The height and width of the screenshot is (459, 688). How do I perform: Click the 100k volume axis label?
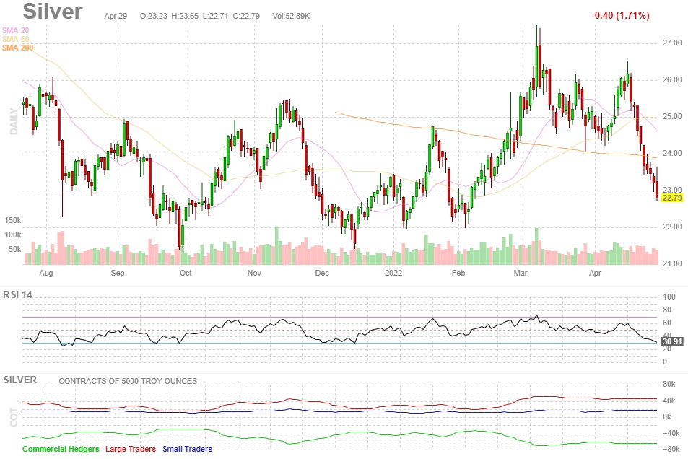13,235
